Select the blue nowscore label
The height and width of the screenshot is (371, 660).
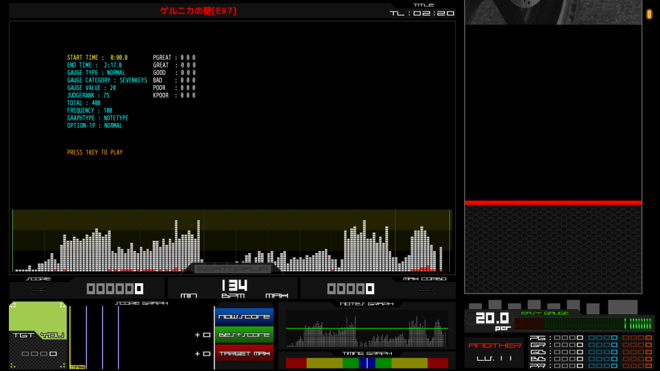click(244, 316)
